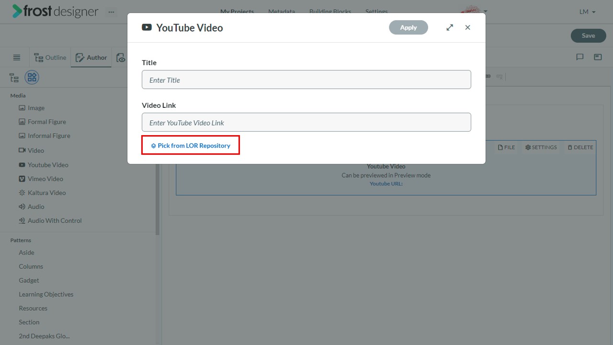Click the Informal Figure icon
Viewport: 613px width, 345px height.
pyautogui.click(x=22, y=136)
